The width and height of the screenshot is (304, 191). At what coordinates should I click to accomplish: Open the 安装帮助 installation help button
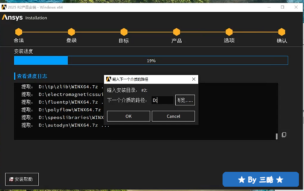[22, 179]
